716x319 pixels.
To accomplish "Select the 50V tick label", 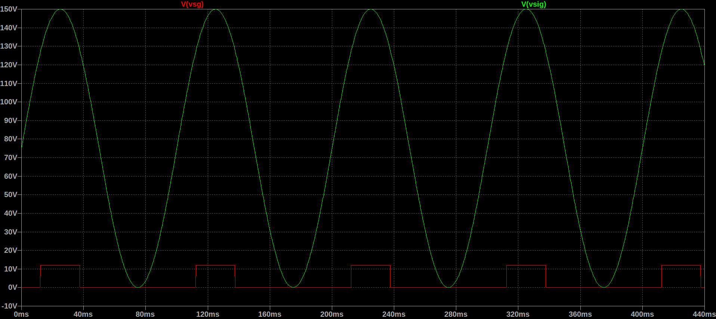I will click(x=10, y=194).
